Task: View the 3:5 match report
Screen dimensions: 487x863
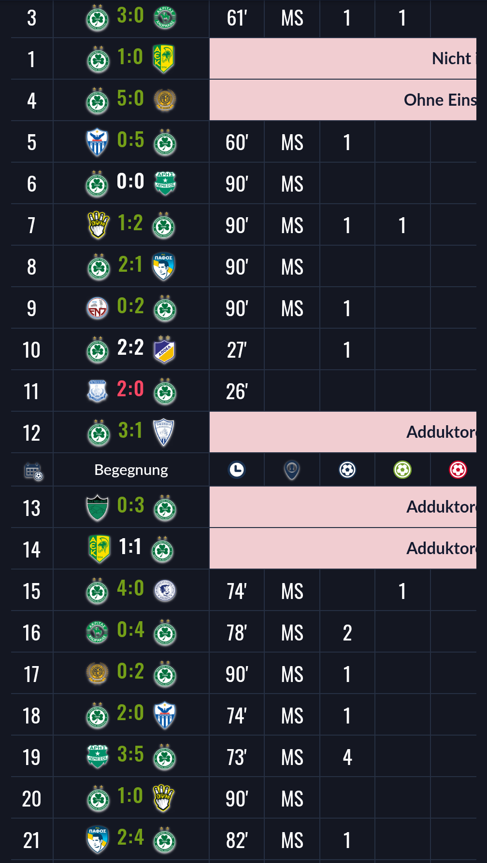Action: (130, 754)
